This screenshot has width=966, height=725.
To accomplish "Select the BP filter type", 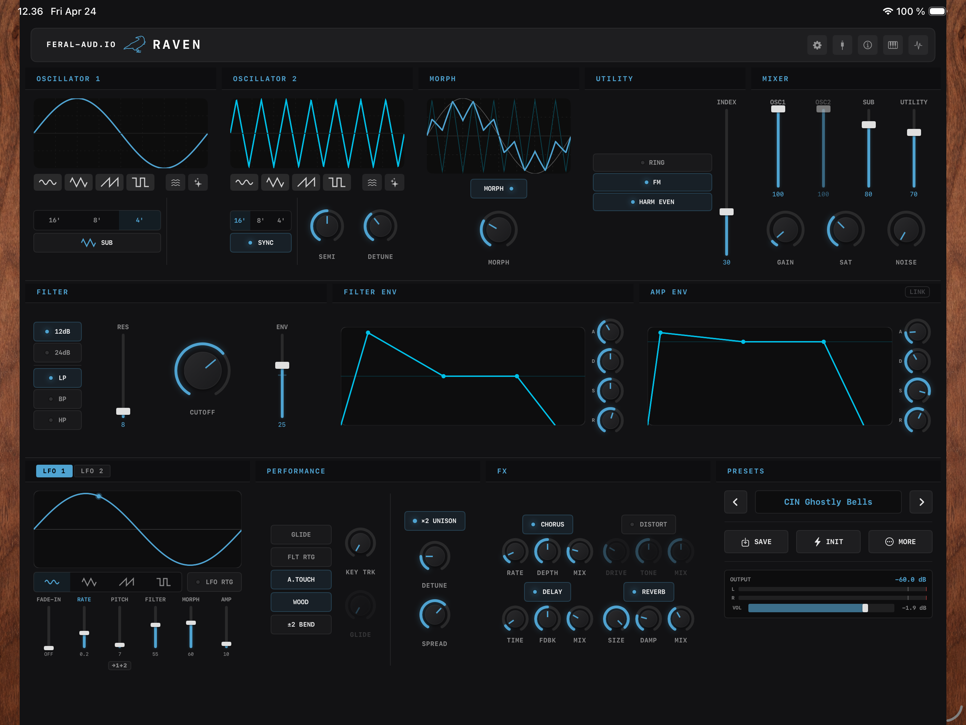I will tap(58, 399).
